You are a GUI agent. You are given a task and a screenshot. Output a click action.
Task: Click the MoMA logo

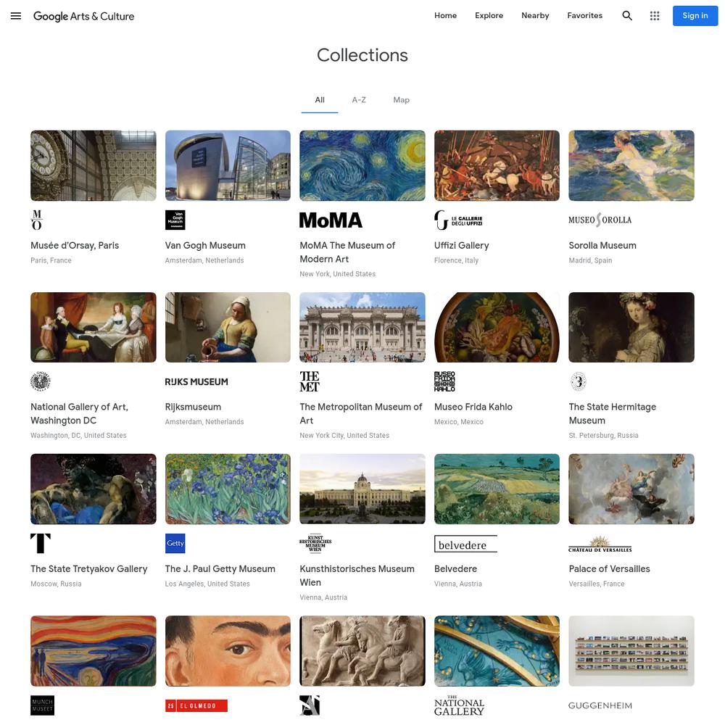pos(331,220)
